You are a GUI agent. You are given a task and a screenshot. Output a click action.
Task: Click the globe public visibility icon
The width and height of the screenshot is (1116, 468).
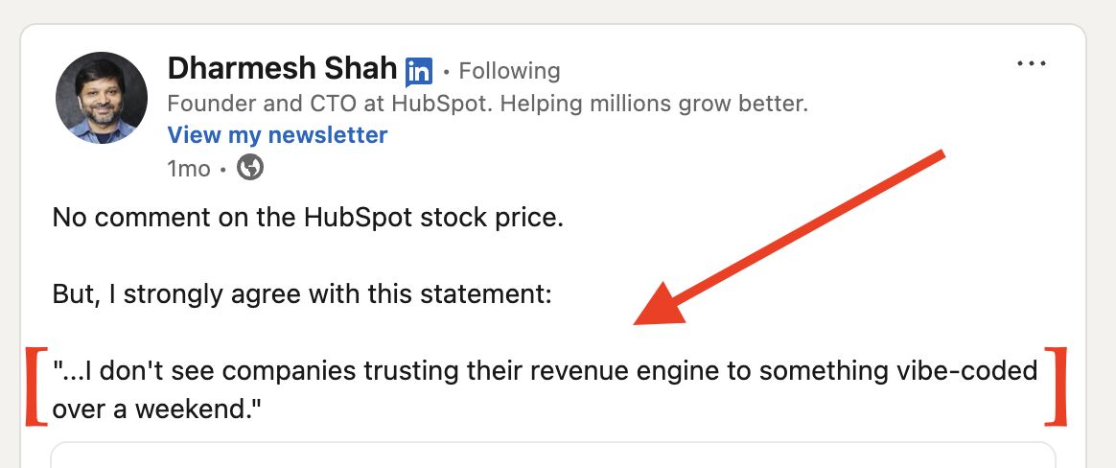click(x=250, y=168)
